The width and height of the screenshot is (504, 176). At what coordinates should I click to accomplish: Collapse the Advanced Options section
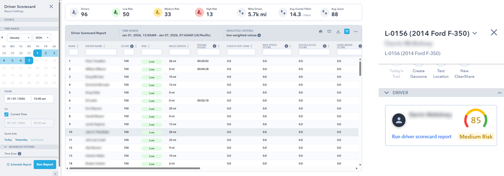point(5,147)
